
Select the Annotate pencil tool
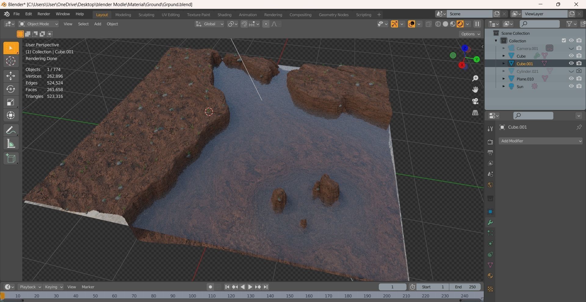click(11, 130)
